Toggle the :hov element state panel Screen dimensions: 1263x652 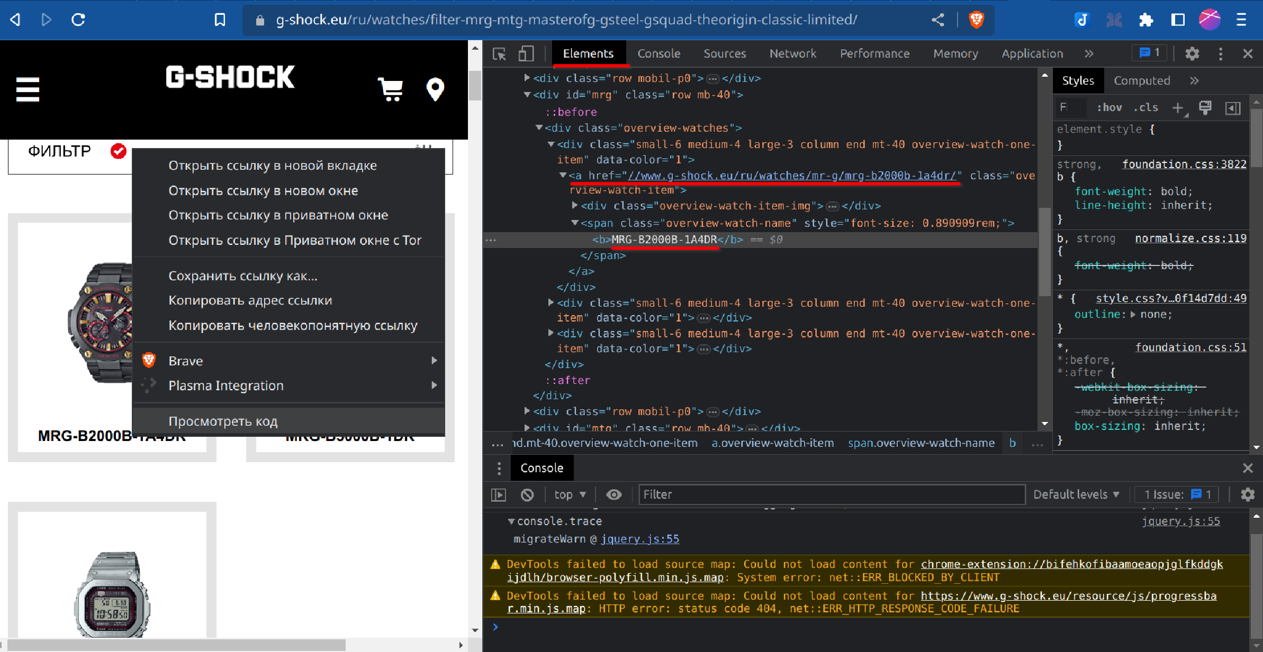pos(1109,108)
